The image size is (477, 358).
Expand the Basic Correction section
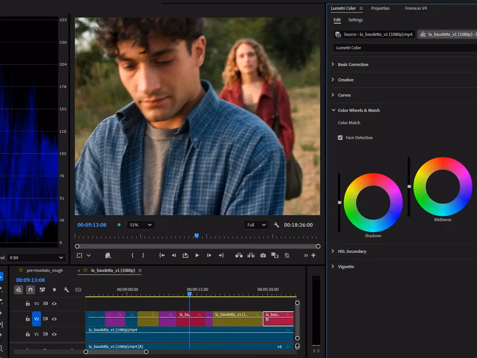(x=333, y=64)
